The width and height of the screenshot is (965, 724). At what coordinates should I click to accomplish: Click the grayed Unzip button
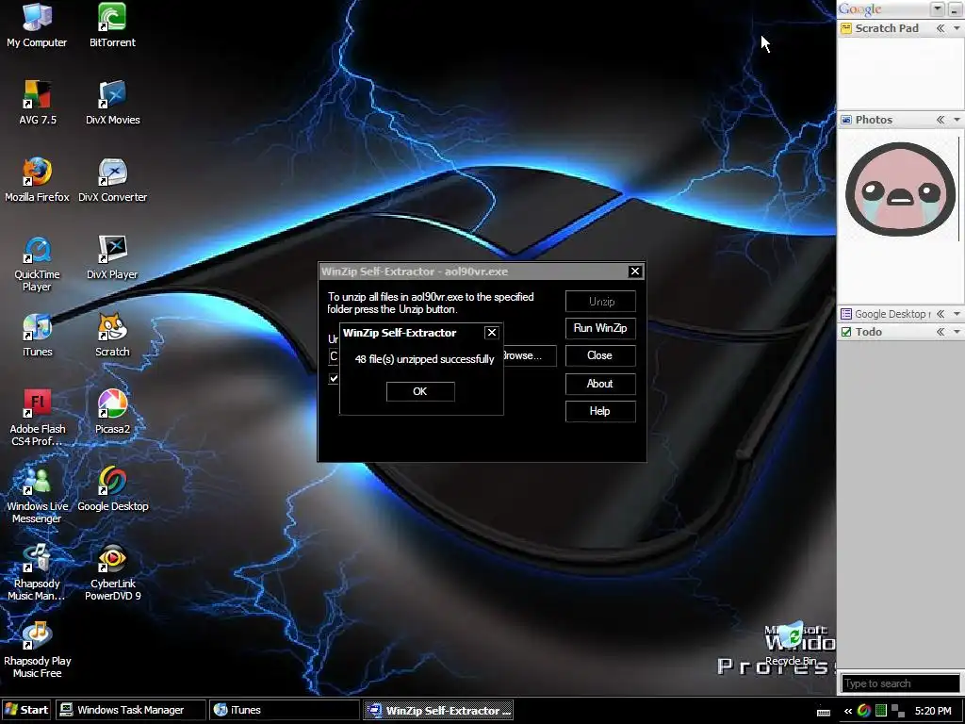point(600,302)
